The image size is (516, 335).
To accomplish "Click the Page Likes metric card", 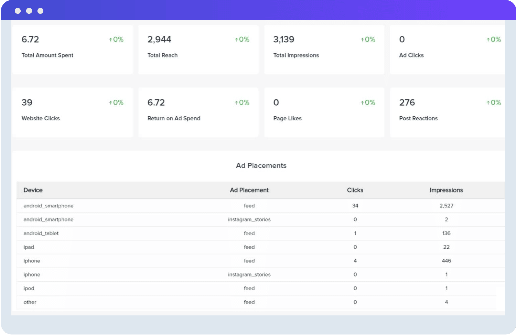I will click(324, 112).
